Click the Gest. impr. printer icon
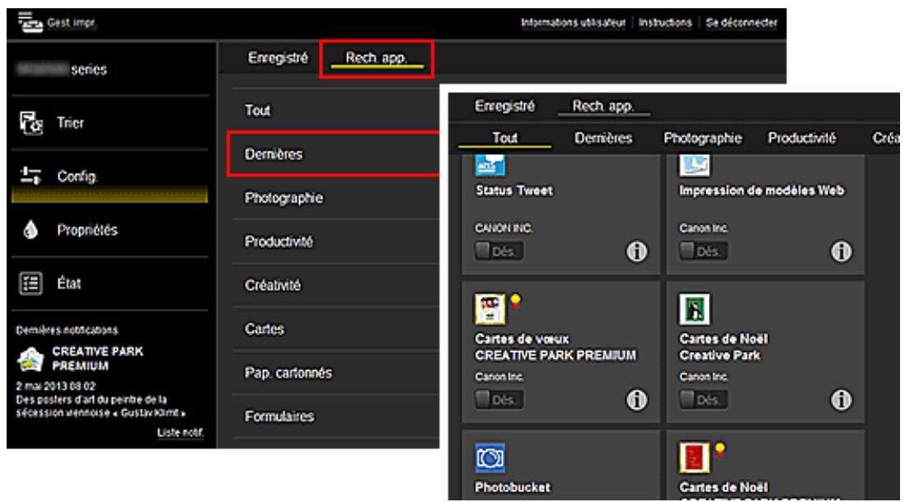This screenshot has height=502, width=905. point(30,22)
